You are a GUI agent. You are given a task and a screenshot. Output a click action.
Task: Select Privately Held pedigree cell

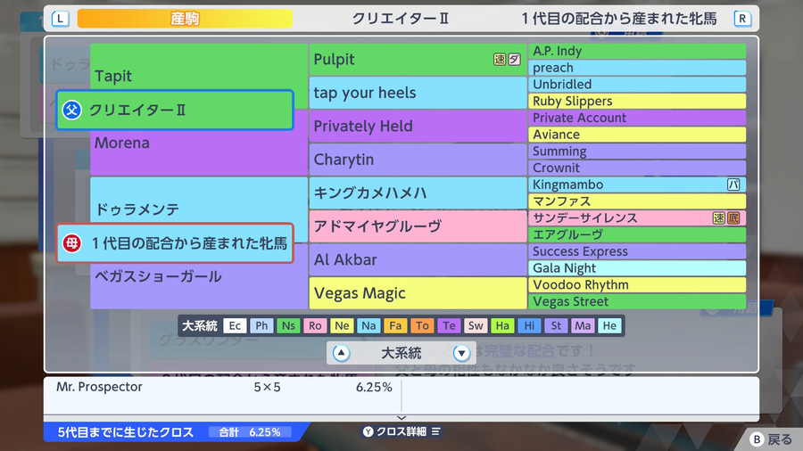tap(418, 126)
